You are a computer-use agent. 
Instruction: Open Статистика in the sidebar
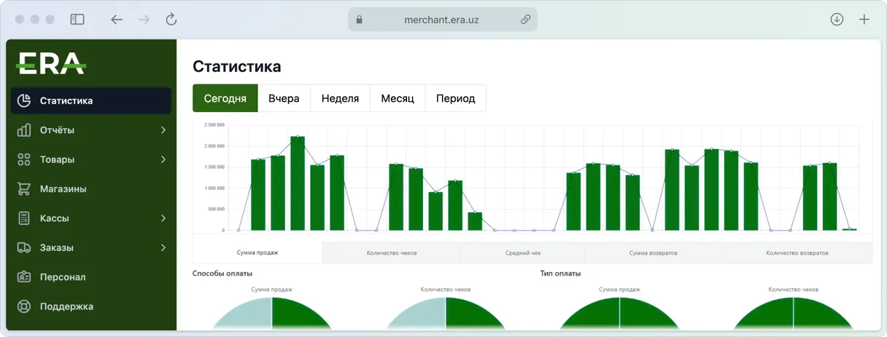[x=91, y=100]
